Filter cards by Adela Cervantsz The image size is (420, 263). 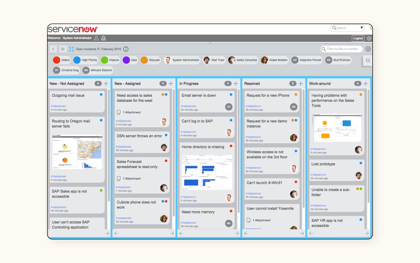(x=243, y=60)
